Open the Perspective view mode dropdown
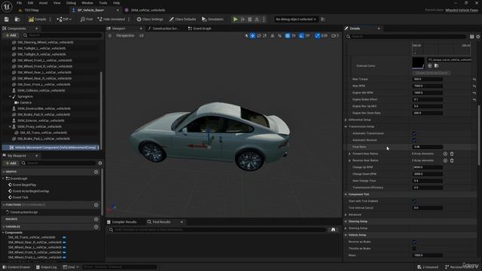The width and height of the screenshot is (482, 271). (x=125, y=35)
